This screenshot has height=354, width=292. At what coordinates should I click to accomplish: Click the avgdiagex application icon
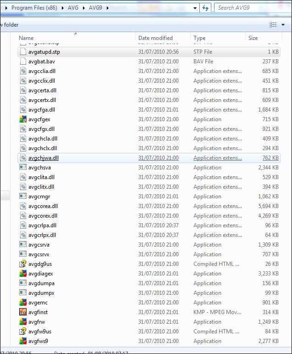coord(23,274)
